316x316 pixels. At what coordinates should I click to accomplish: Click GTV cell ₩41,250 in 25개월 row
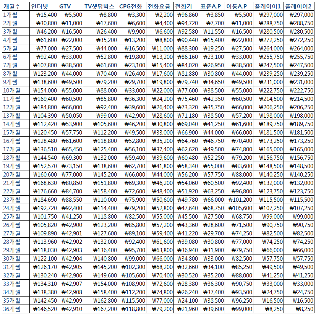pyautogui.click(x=71, y=216)
